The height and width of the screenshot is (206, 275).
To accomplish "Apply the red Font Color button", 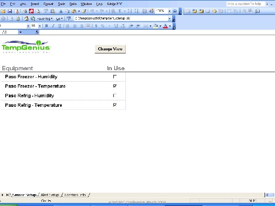I will point(165,26).
